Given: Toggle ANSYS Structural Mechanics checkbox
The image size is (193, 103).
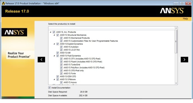Looking at the screenshot, I should [58, 35].
